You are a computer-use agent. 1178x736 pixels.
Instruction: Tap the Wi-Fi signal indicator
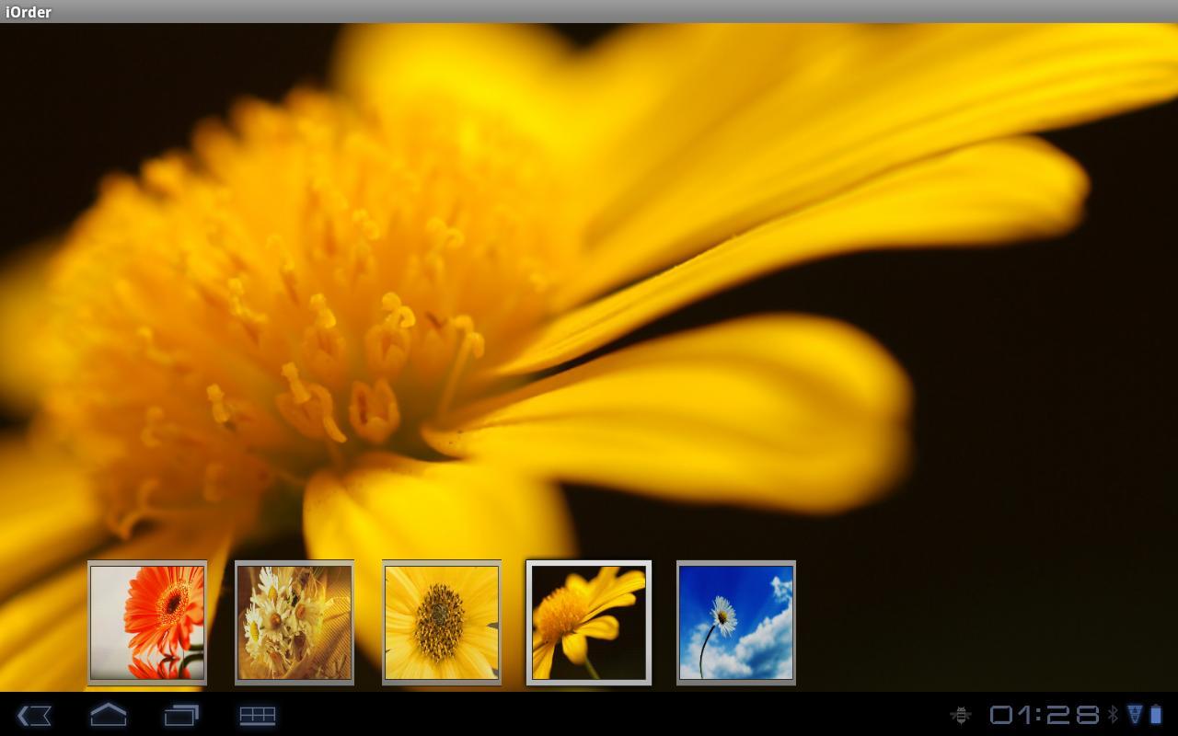(x=1134, y=715)
